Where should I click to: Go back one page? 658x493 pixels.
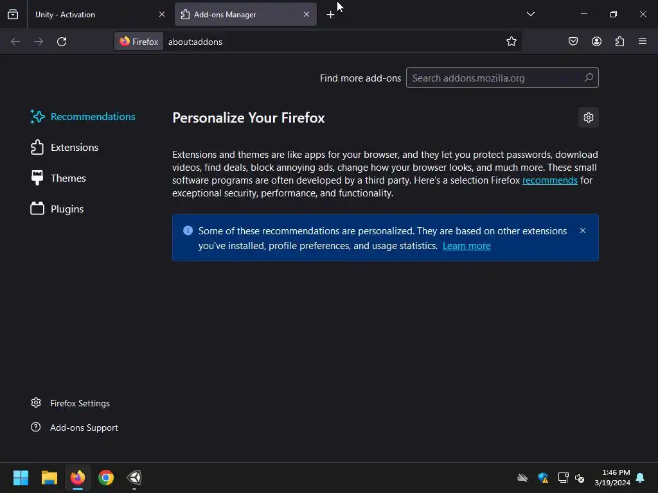(x=15, y=42)
